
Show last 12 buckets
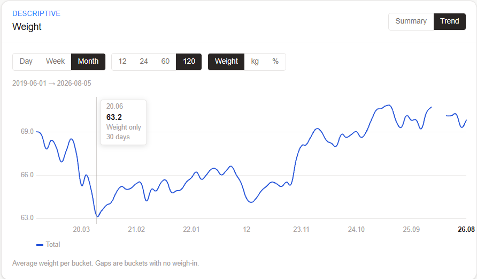point(122,62)
